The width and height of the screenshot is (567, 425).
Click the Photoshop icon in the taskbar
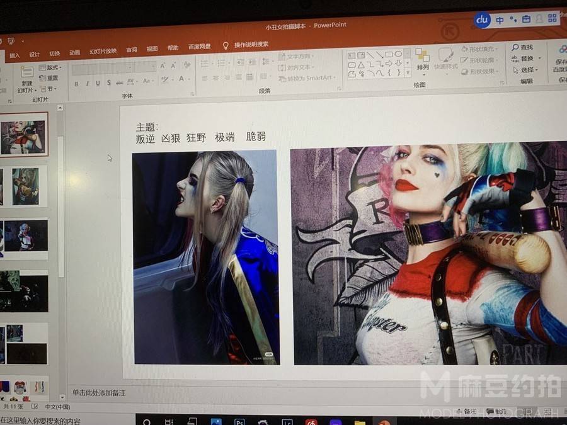pyautogui.click(x=239, y=421)
